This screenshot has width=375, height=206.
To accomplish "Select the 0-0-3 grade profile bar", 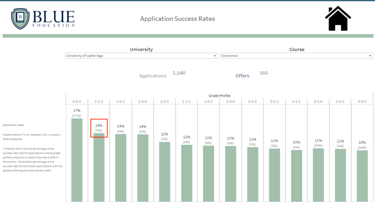I will coord(340,175).
